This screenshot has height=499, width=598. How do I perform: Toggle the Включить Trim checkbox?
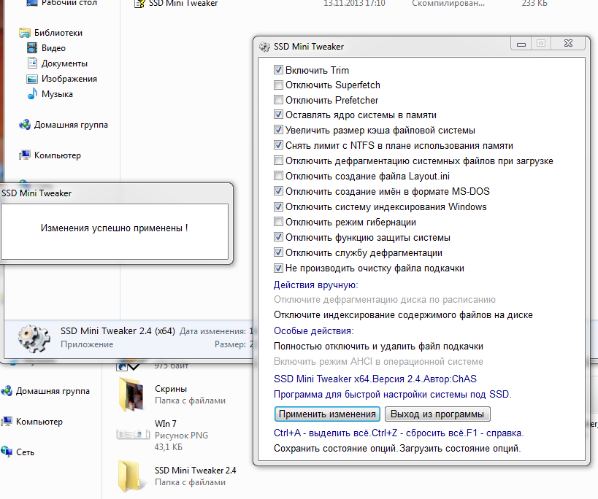(278, 70)
